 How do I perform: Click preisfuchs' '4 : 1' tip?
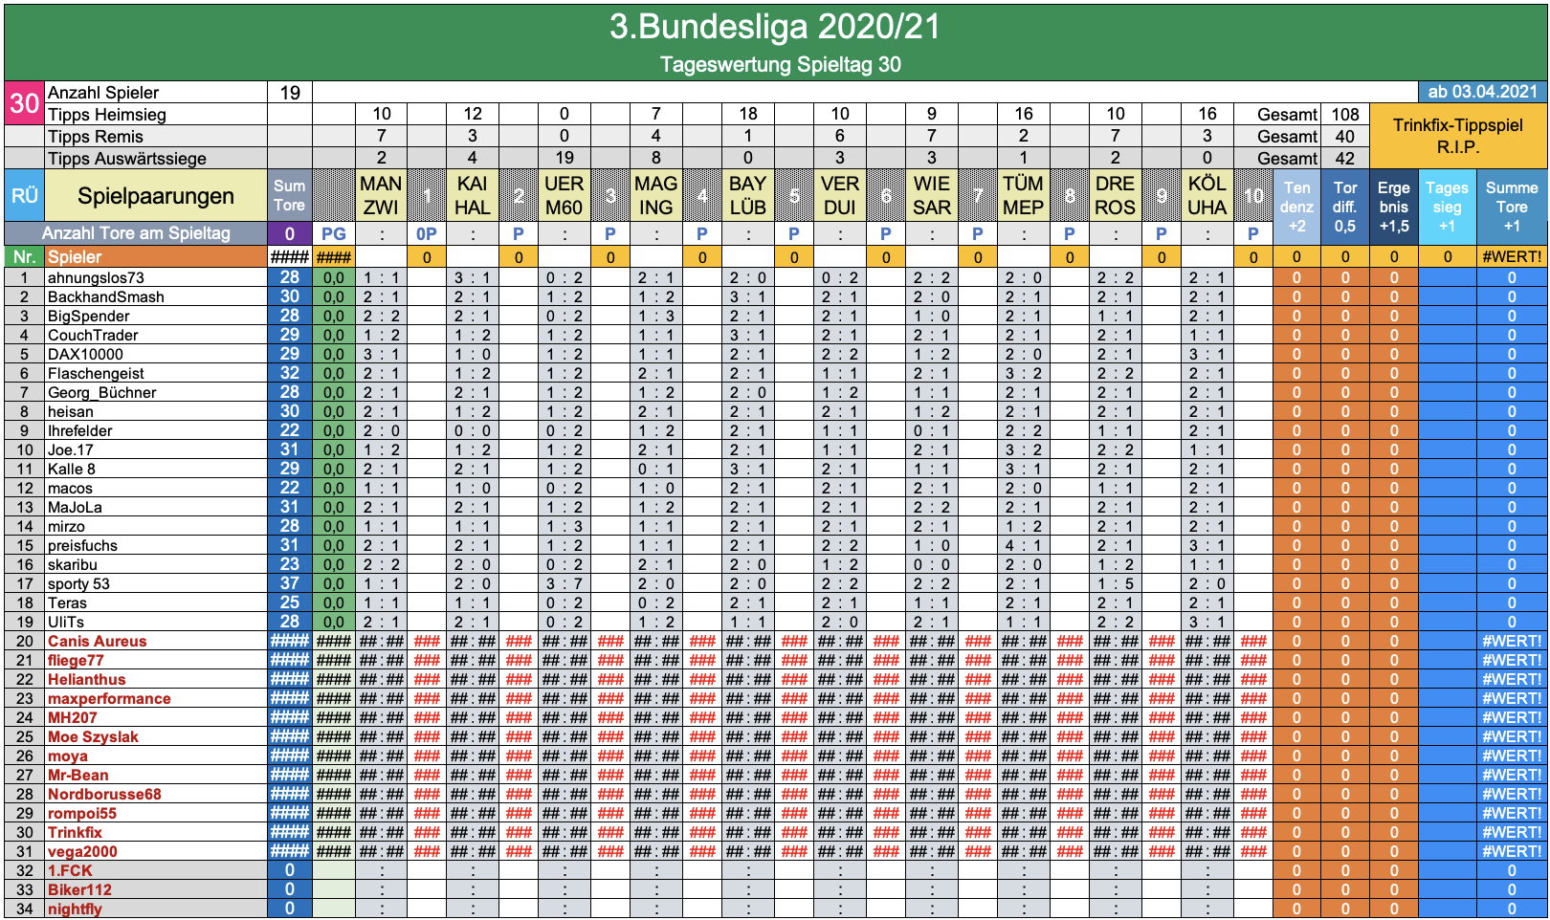[1024, 545]
